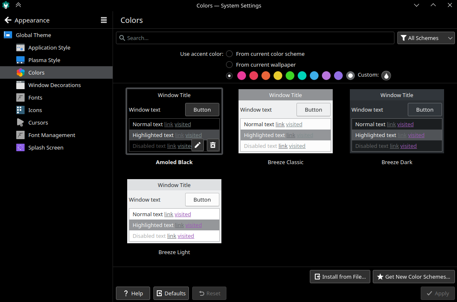Open the Splash Screen page
Screen dimensions: 457x302
click(x=56, y=147)
